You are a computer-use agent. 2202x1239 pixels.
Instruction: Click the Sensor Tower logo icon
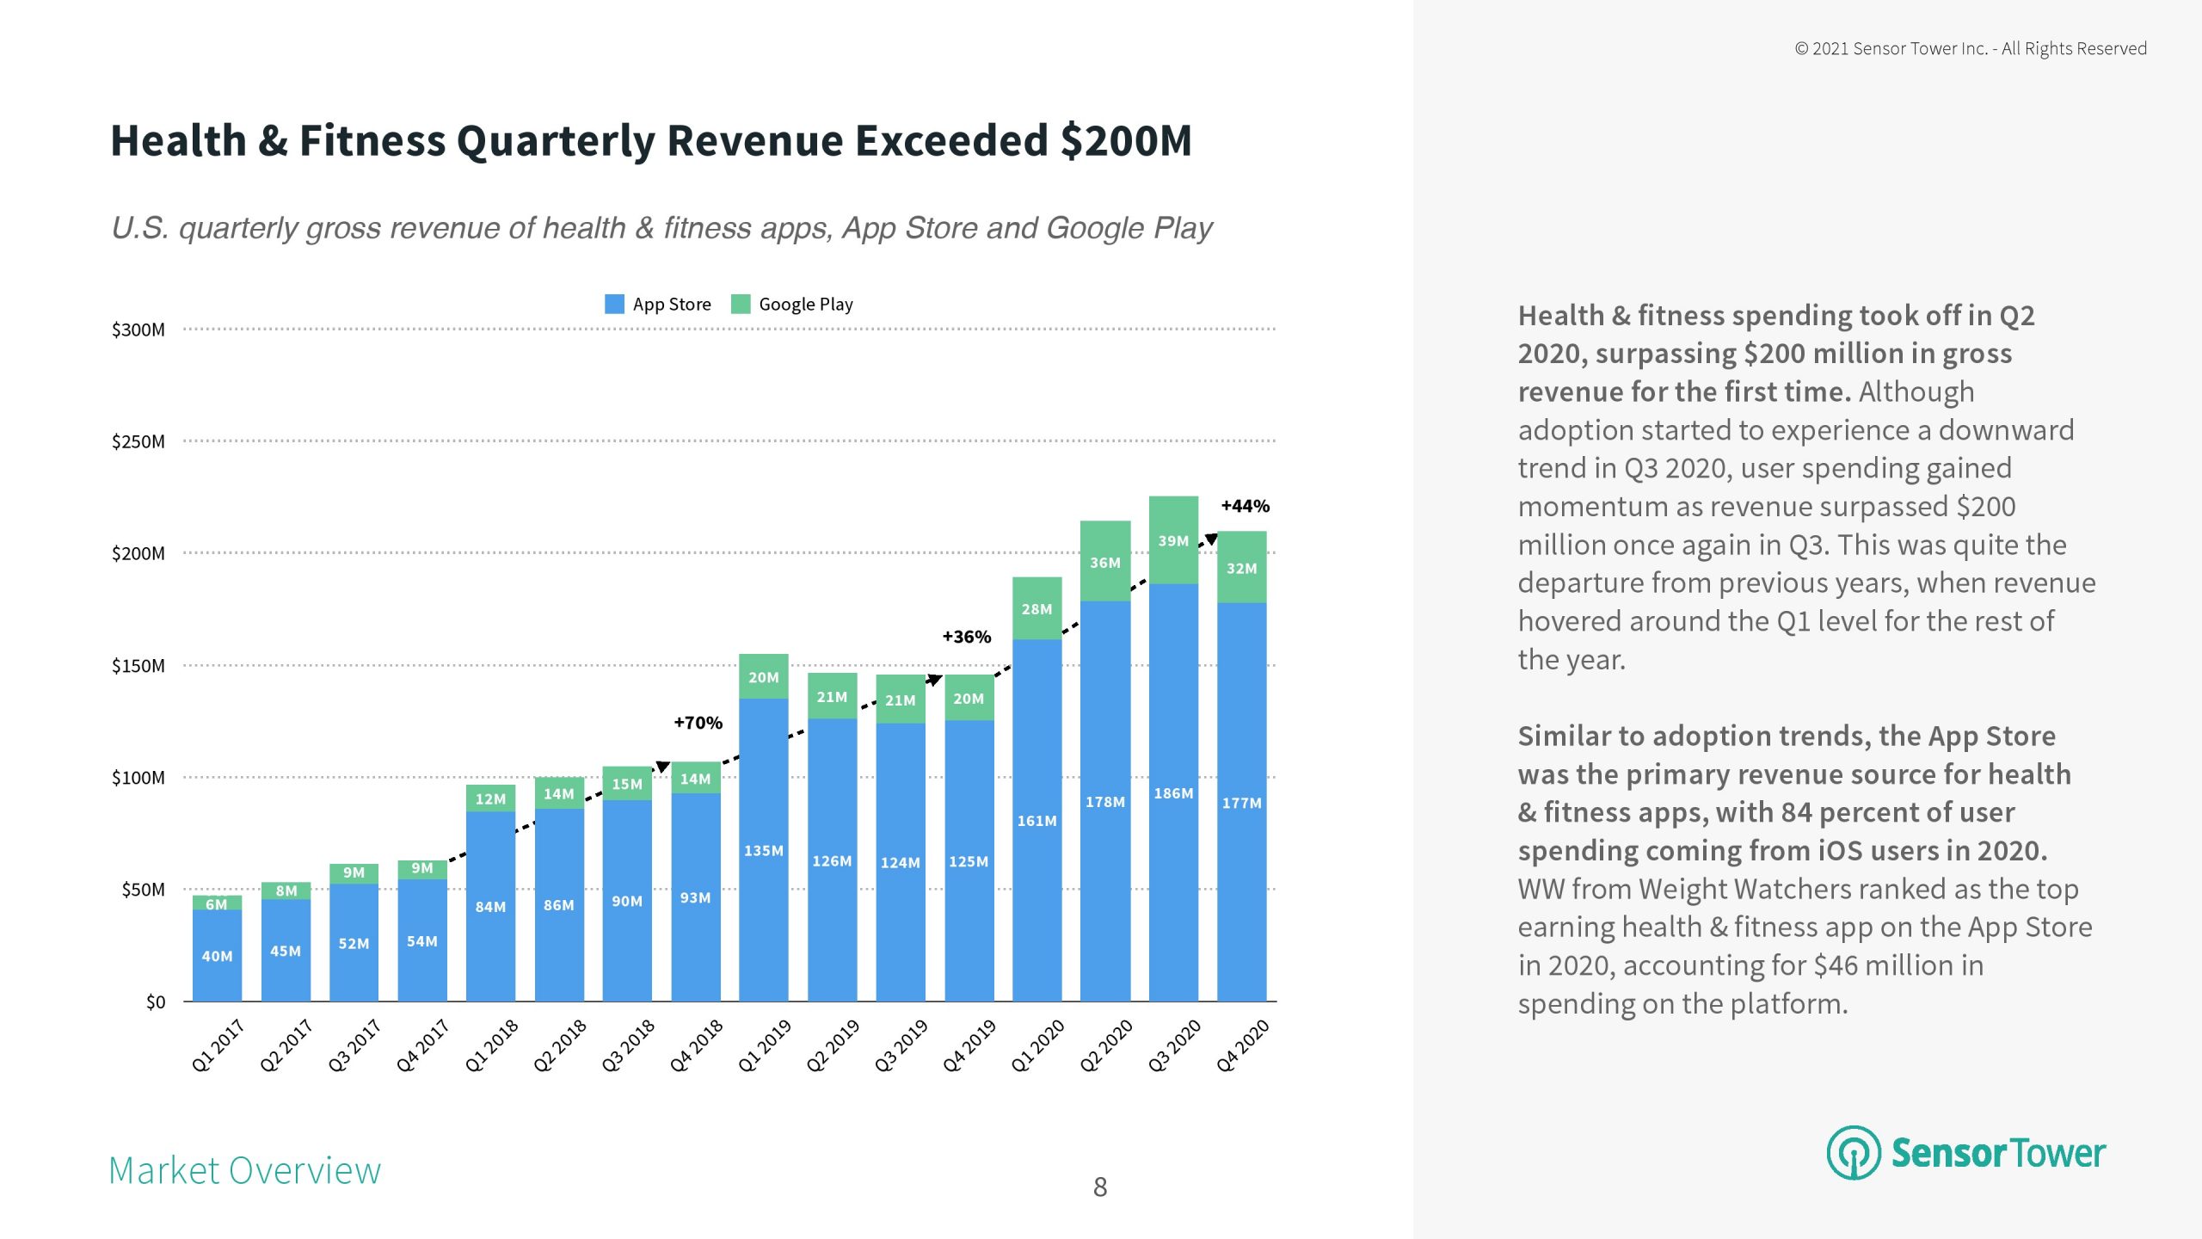tap(1853, 1153)
